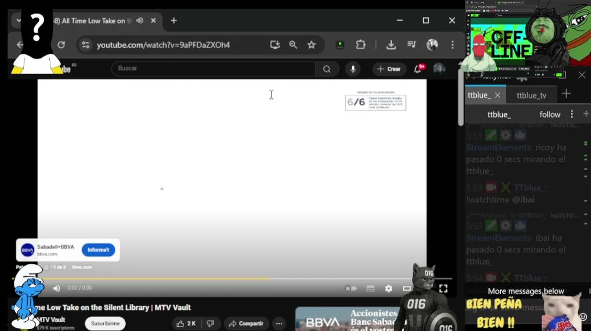
Task: Close the ttblue_ chat tab
Action: [498, 95]
